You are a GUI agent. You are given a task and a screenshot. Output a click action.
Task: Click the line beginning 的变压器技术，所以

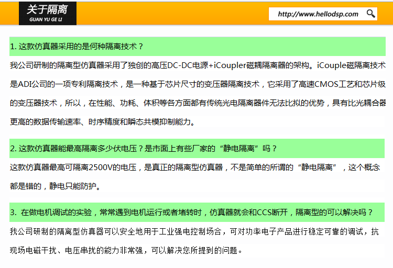pos(198,103)
